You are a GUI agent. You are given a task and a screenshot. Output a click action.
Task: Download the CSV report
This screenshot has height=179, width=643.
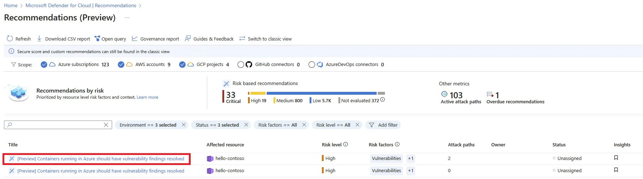click(64, 39)
